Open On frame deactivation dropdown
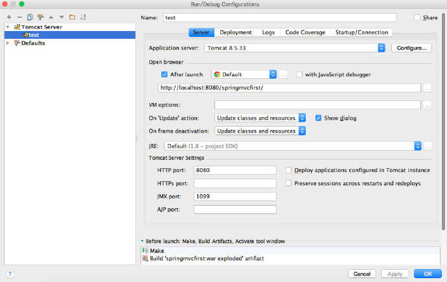This screenshot has width=447, height=282. (260, 131)
